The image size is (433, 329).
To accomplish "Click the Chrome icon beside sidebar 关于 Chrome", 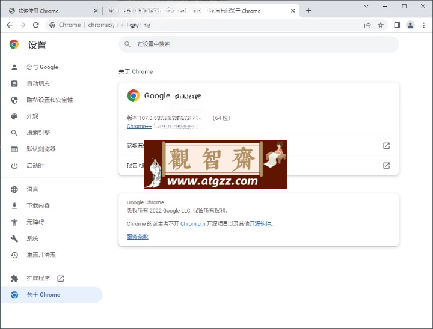I will click(14, 295).
